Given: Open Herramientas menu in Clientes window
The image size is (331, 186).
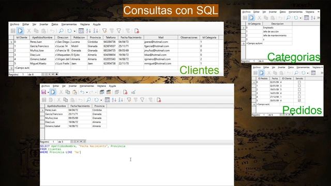Looking at the screenshot, I should [x=69, y=24].
